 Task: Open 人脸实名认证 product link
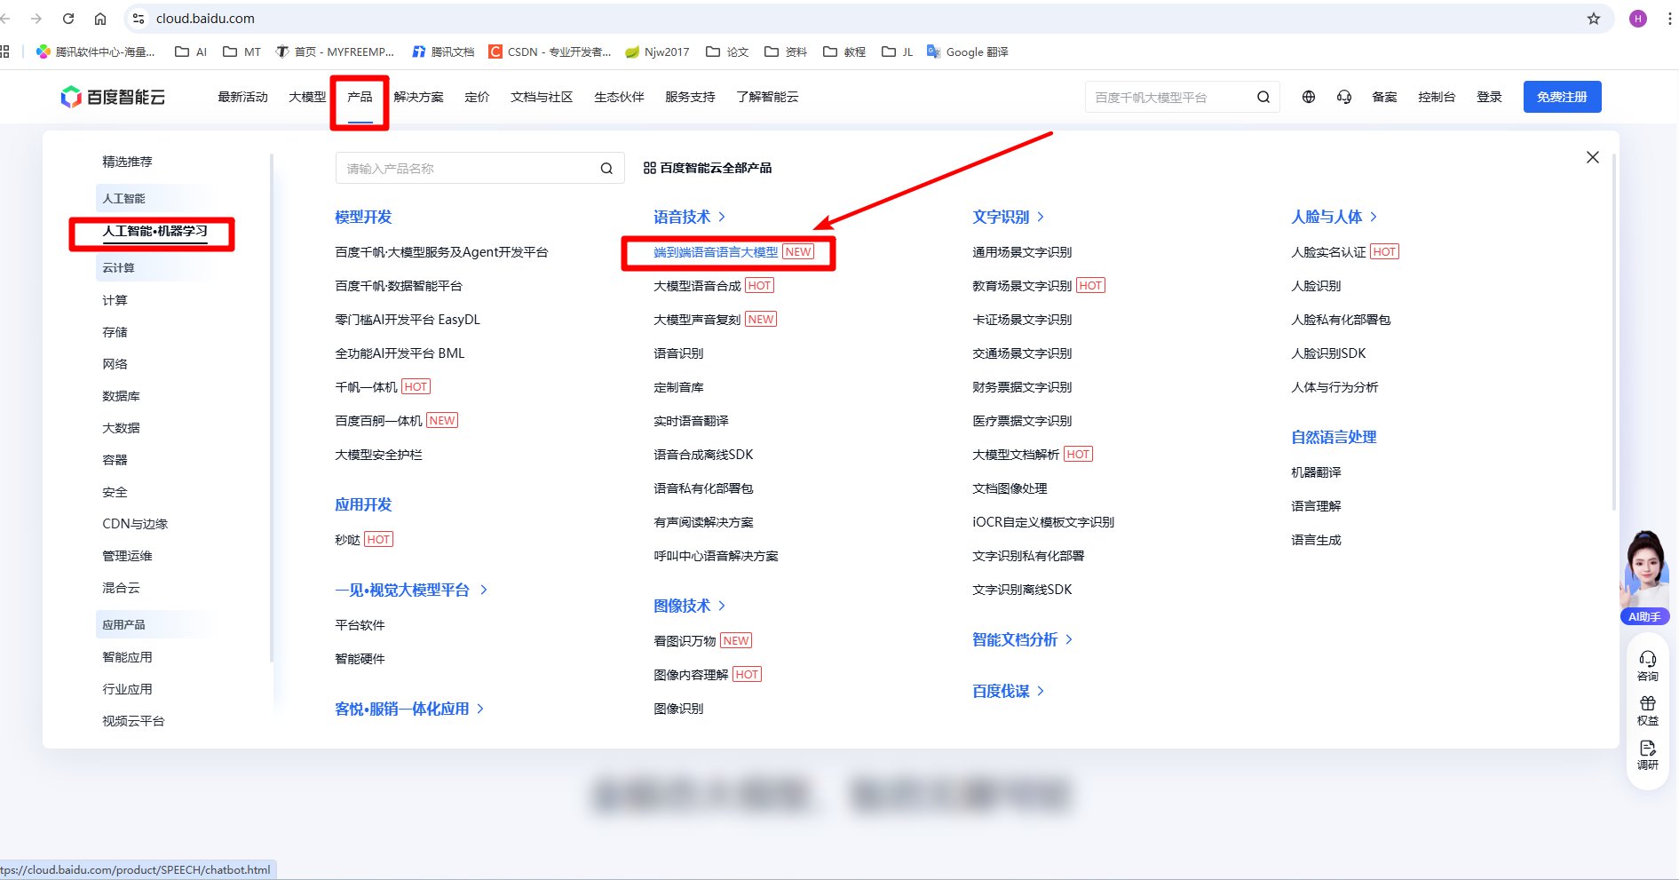pyautogui.click(x=1328, y=252)
